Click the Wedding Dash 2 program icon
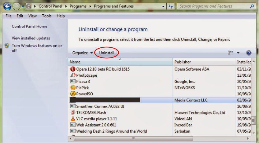 [x=73, y=131]
